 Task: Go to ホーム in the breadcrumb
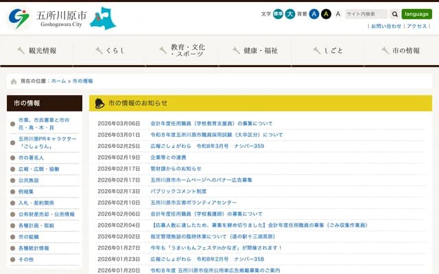coord(58,81)
